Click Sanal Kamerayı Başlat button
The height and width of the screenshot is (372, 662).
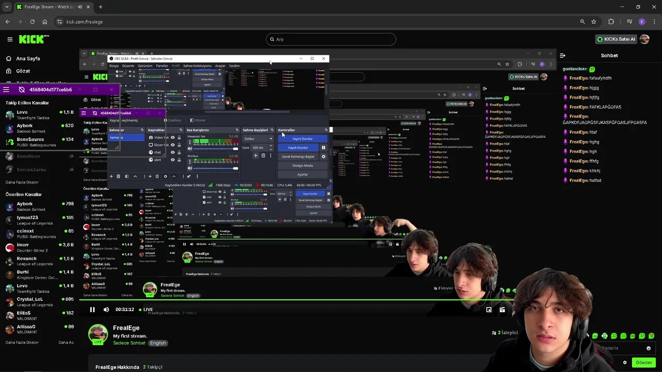(x=298, y=157)
